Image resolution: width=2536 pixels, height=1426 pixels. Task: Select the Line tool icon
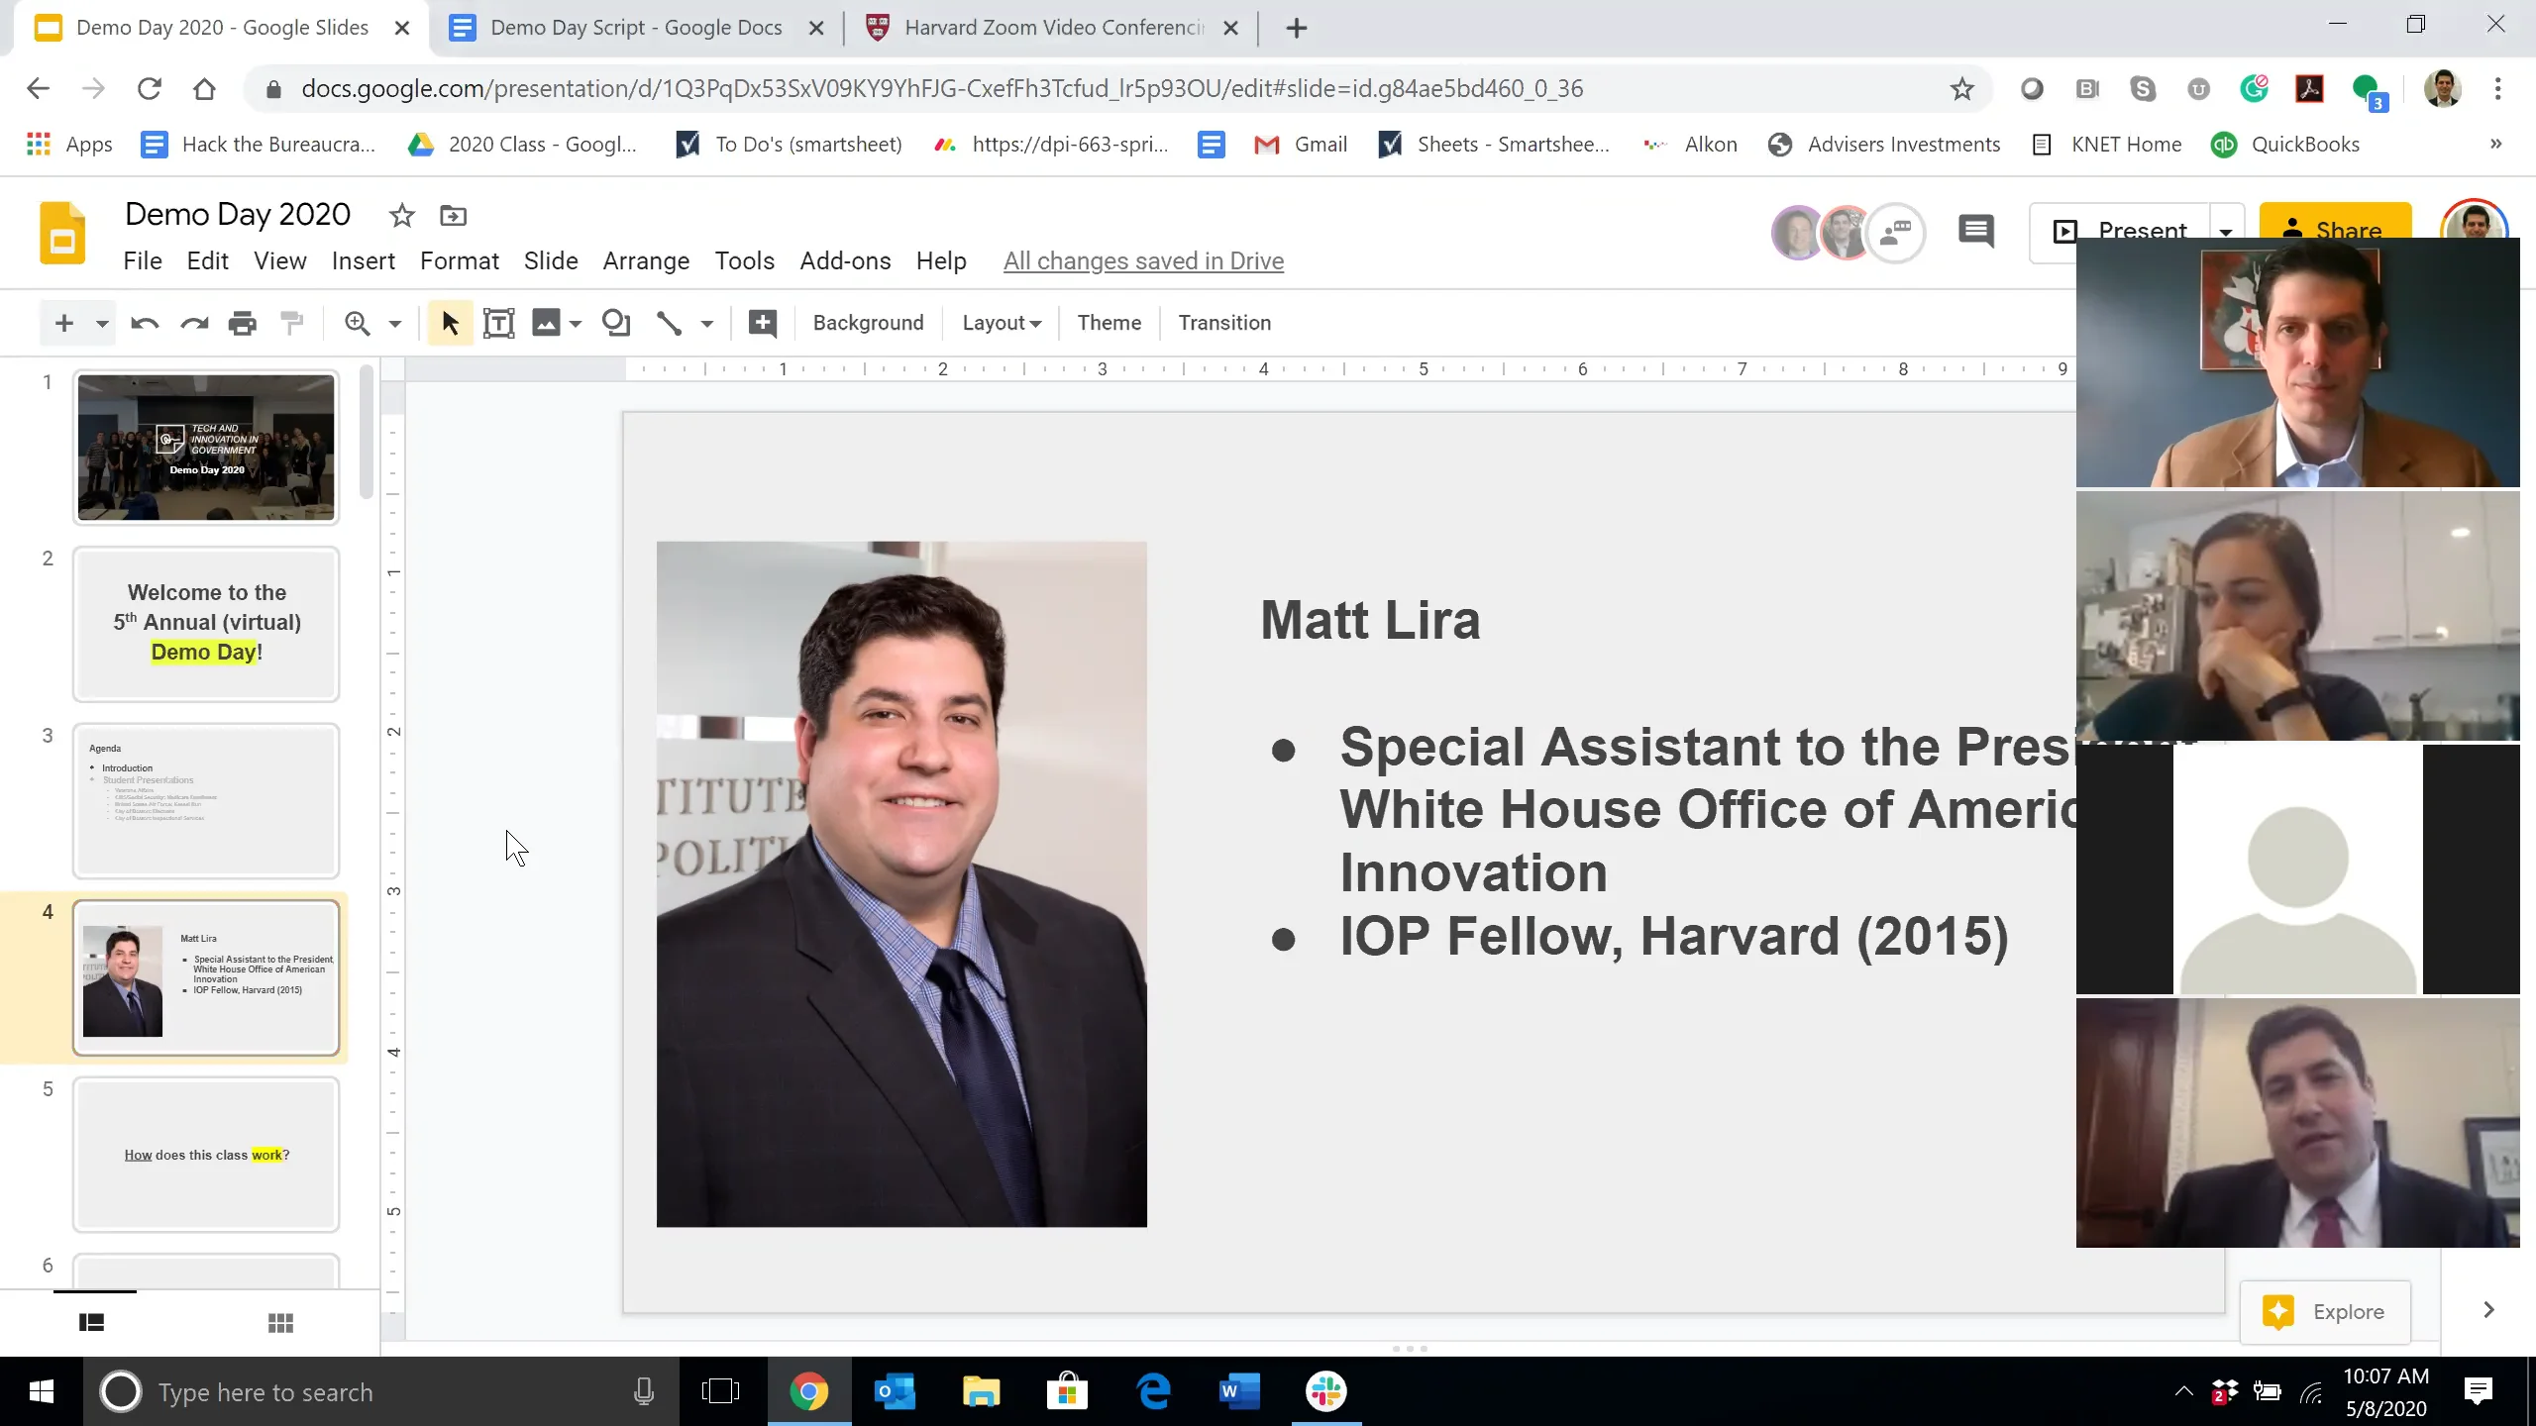669,323
